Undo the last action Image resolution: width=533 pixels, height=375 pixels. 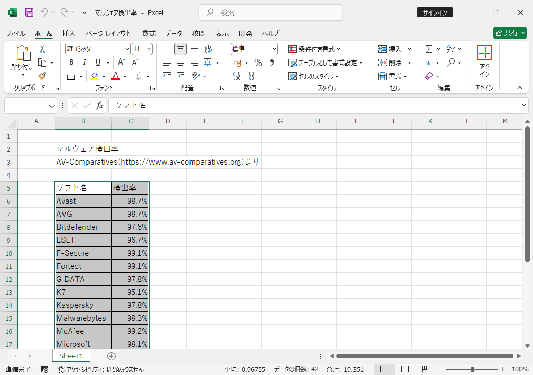44,12
